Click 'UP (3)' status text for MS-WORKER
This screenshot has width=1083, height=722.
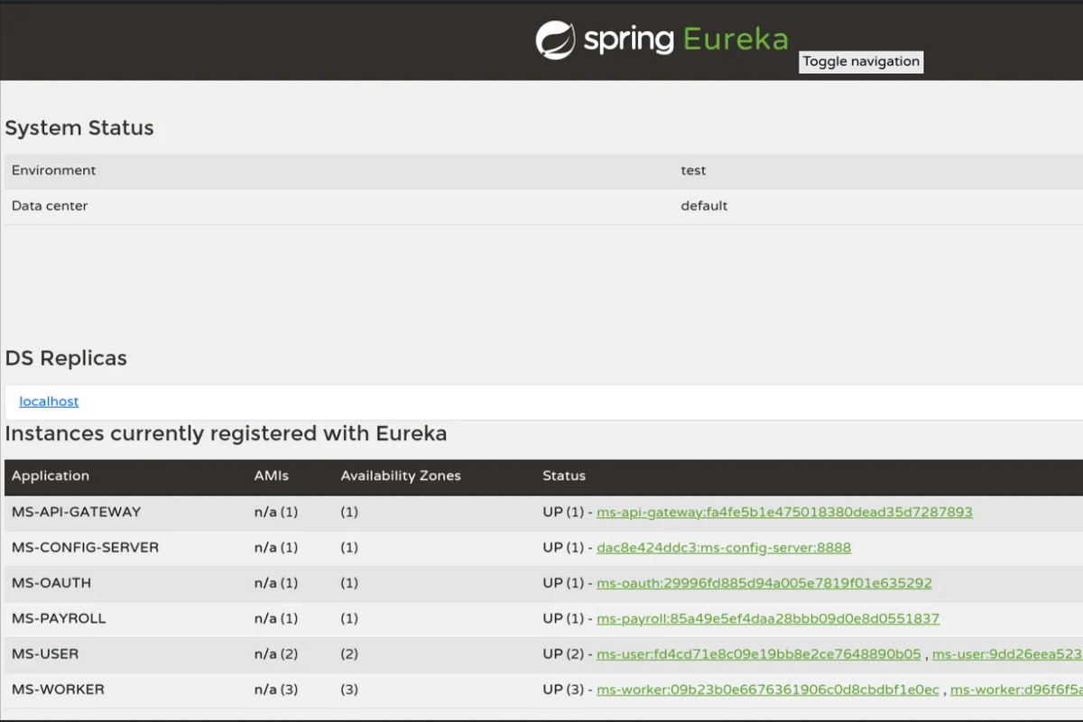pos(564,690)
